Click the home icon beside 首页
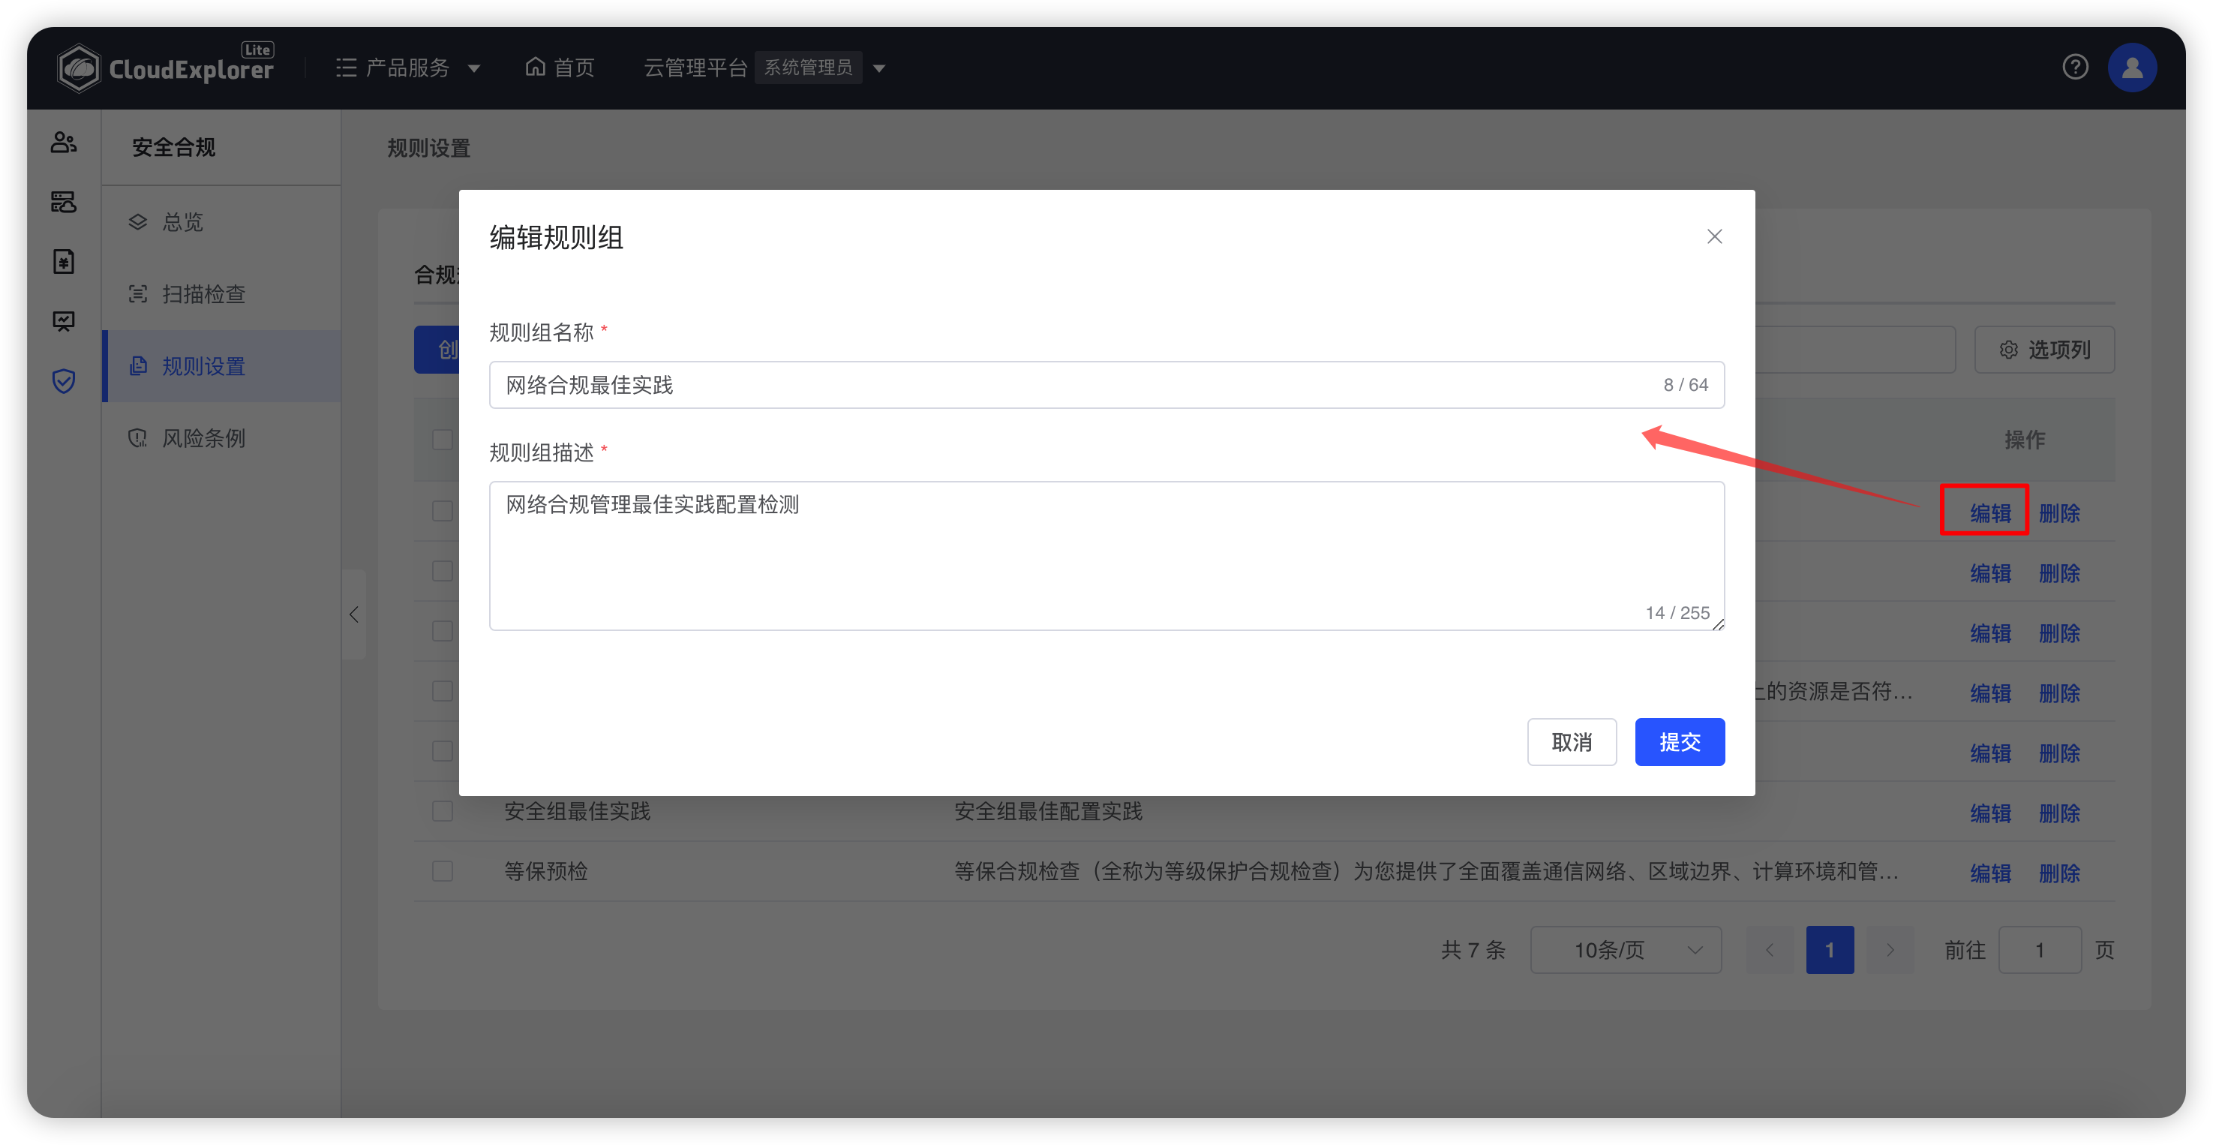2213x1145 pixels. (534, 67)
